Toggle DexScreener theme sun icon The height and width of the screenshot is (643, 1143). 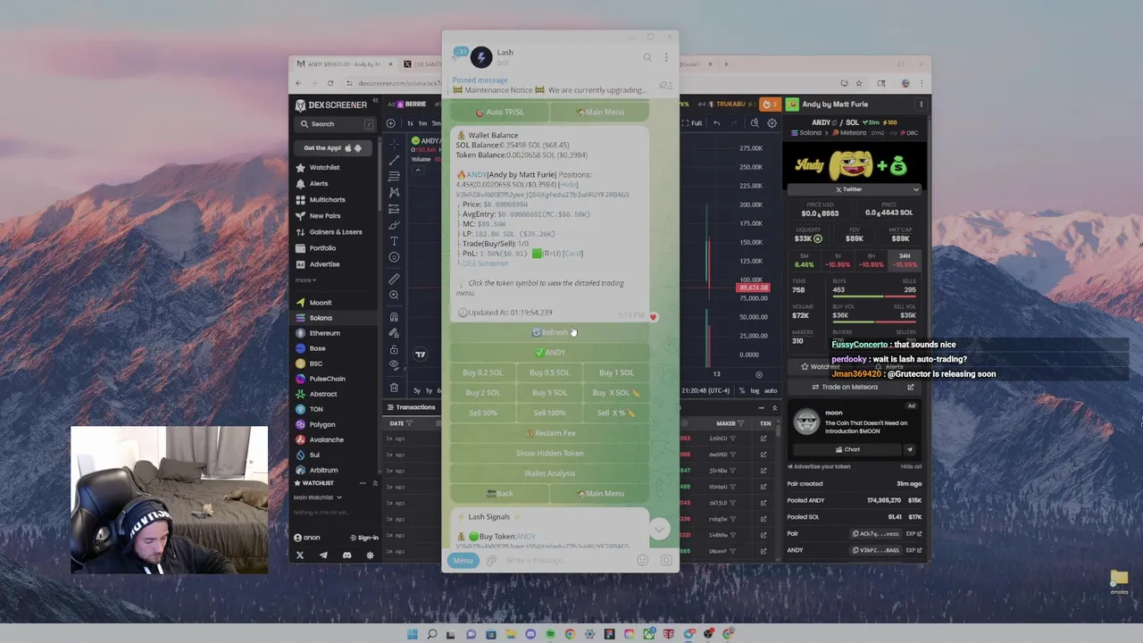(370, 555)
